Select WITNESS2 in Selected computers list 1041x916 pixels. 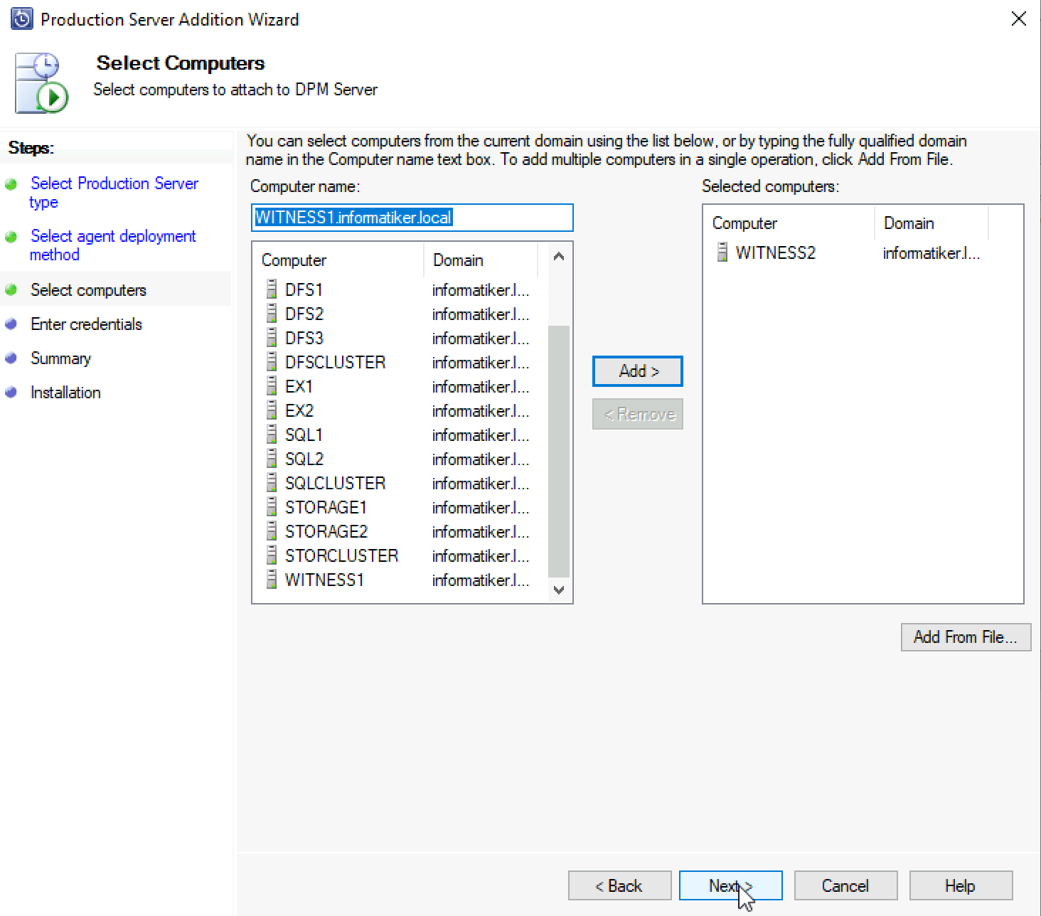[x=776, y=252]
